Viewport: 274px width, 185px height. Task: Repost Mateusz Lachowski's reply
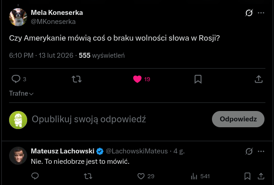88,176
